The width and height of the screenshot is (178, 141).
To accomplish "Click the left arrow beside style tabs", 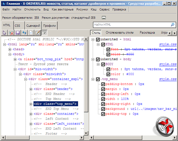I will [170, 33].
